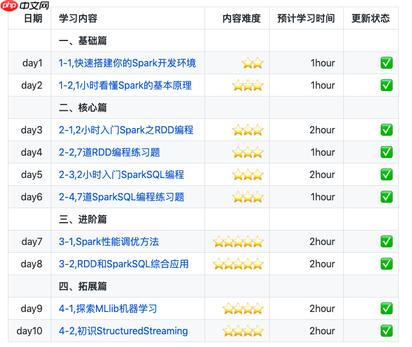
Task: Click the five-star rating in day8 row
Action: click(238, 264)
